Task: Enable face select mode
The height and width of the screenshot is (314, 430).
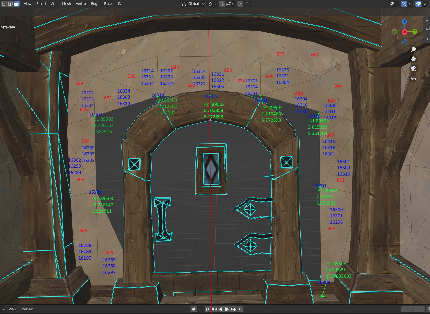Action: click(17, 4)
